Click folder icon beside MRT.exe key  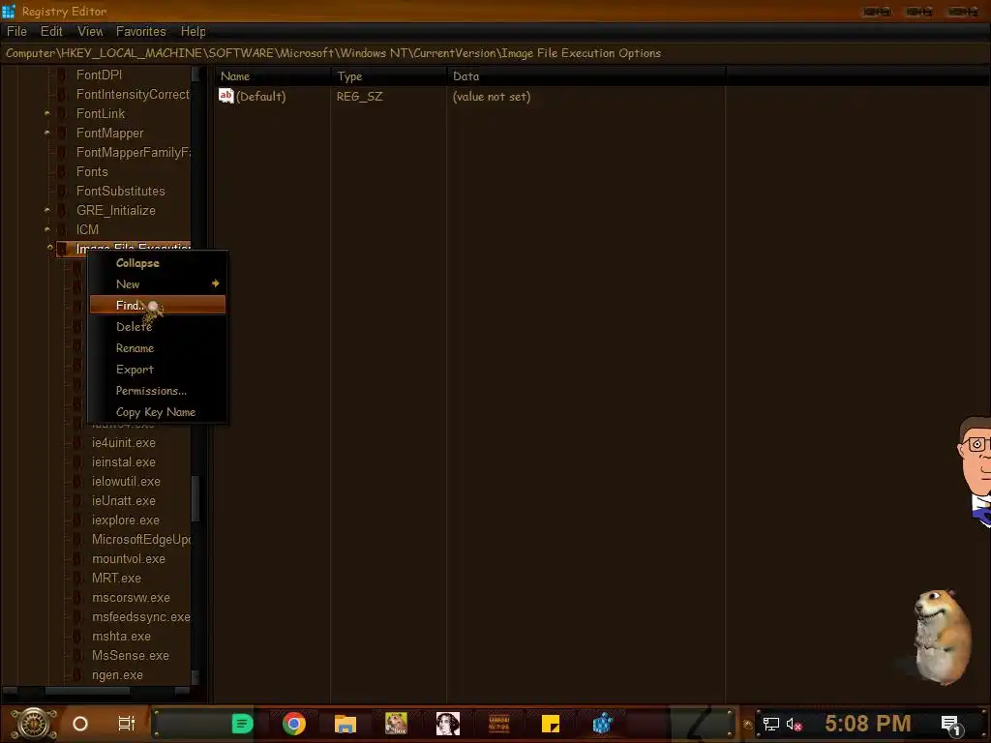[77, 579]
